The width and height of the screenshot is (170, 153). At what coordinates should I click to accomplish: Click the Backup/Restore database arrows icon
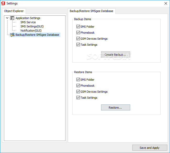point(12,35)
